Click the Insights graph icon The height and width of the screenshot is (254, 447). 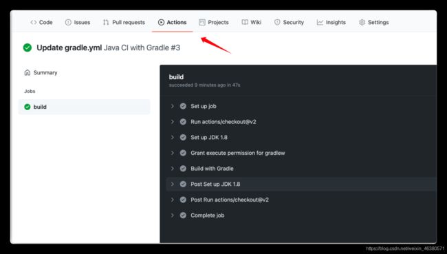320,22
